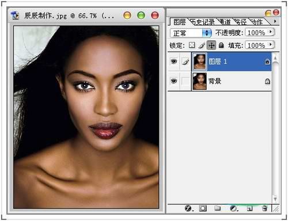Hide 图层 1 using its eye icon
The width and height of the screenshot is (288, 221).
point(174,62)
